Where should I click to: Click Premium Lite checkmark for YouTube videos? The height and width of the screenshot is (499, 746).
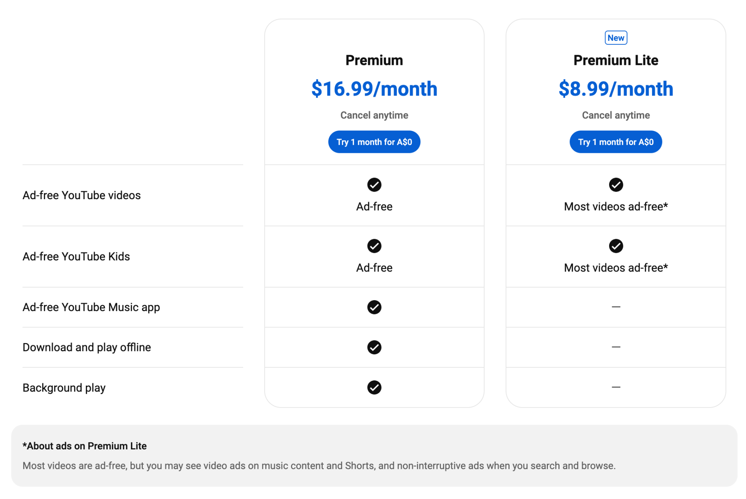click(616, 185)
